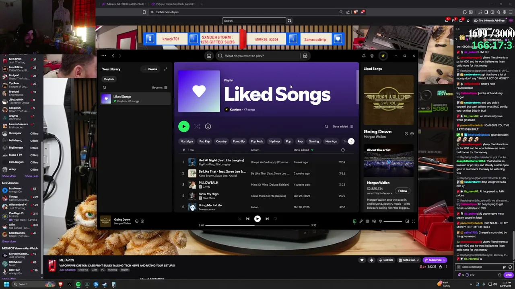Screen dimensions: 515x289
Task: Select Liked Songs in Your Library
Action: click(x=136, y=99)
